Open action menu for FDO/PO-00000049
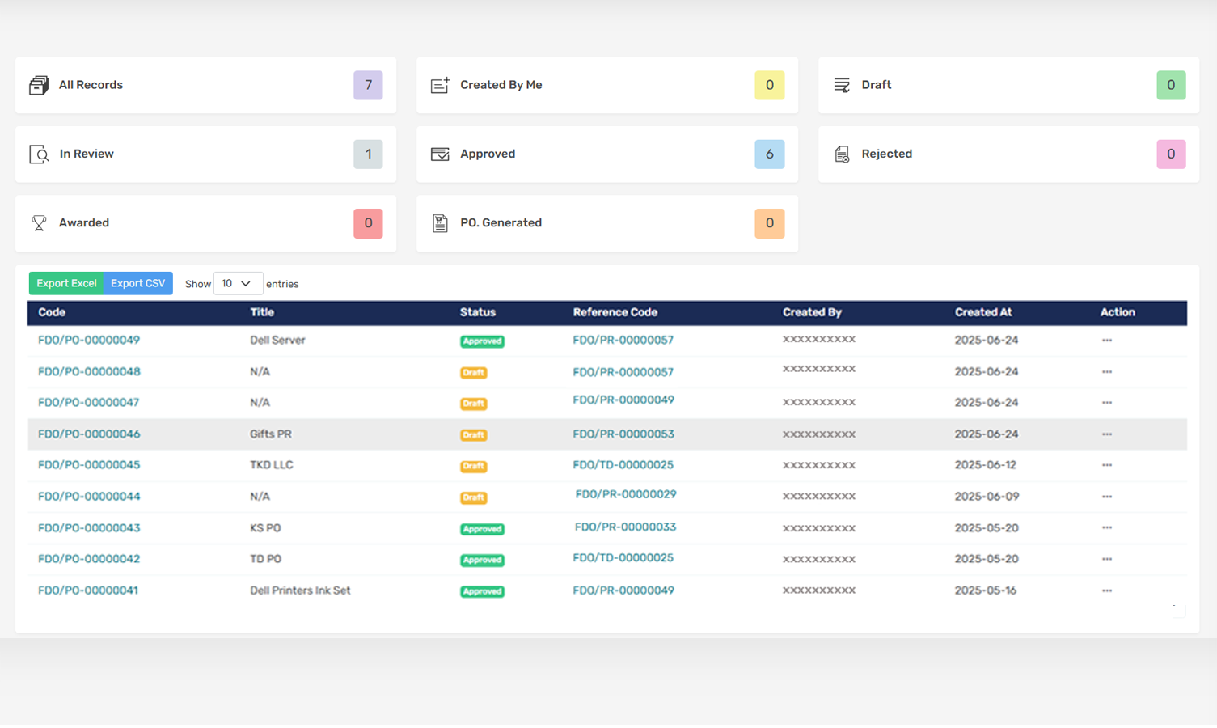This screenshot has width=1217, height=728. pyautogui.click(x=1106, y=341)
